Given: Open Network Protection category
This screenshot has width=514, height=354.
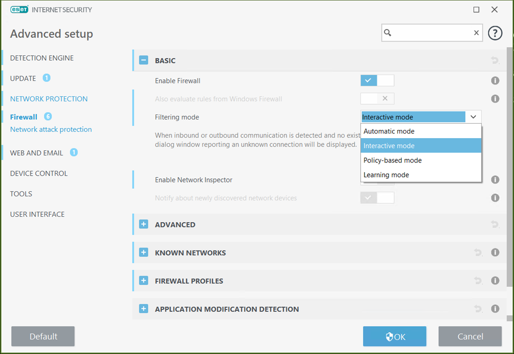Looking at the screenshot, I should pyautogui.click(x=49, y=99).
